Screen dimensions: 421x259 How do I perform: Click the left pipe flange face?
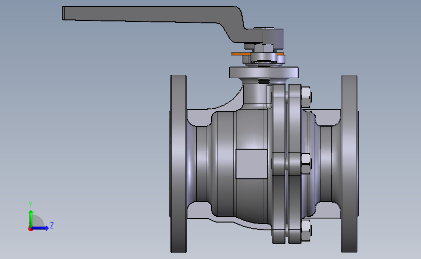pyautogui.click(x=179, y=164)
